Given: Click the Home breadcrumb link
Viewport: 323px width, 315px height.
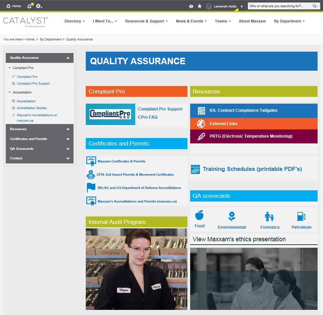Looking at the screenshot, I should (x=30, y=39).
